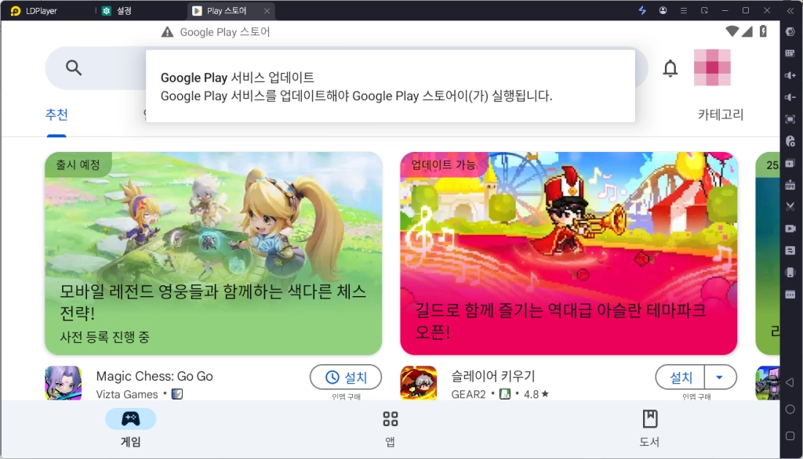Open the synchronizer icon in sidebar
This screenshot has width=803, height=459.
[x=790, y=251]
